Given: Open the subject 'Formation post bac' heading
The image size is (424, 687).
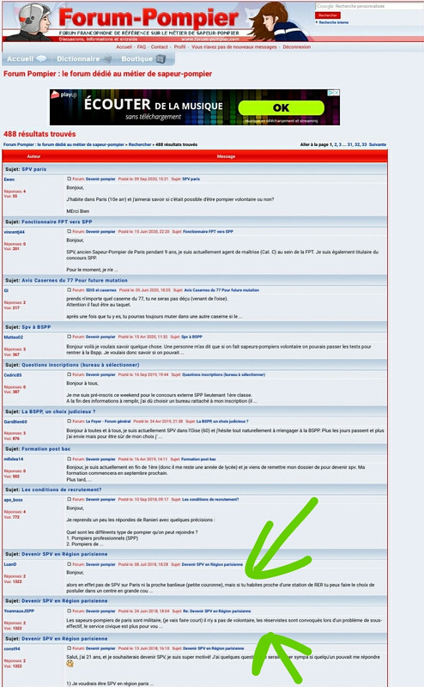Looking at the screenshot, I should click(x=46, y=448).
